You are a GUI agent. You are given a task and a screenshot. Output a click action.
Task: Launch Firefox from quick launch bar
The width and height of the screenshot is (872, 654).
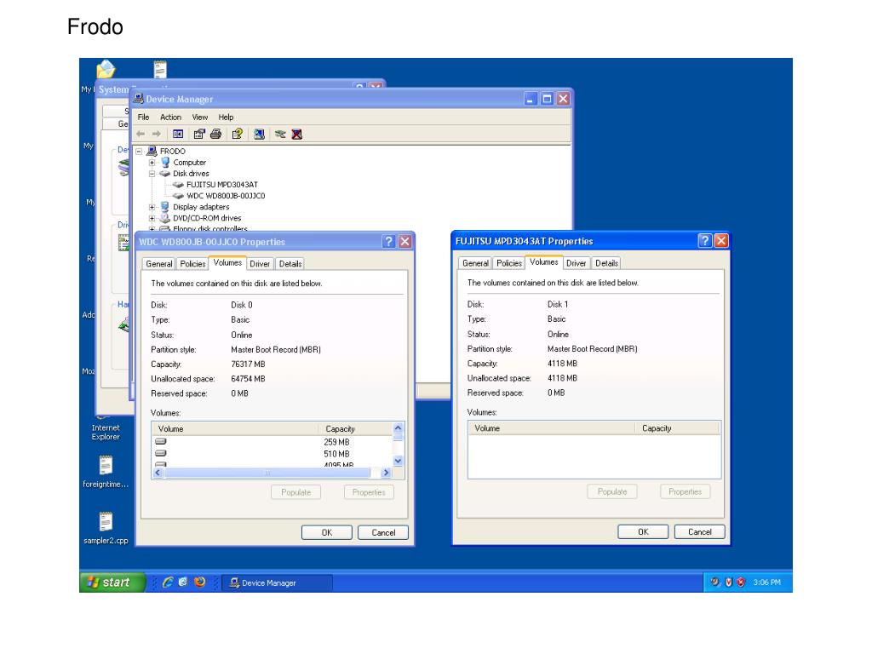coord(199,582)
